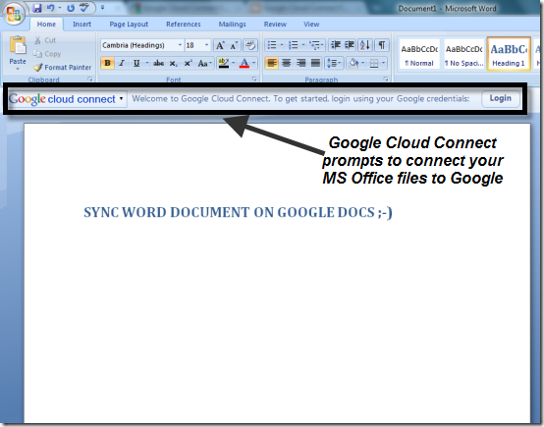Viewport: 544px width, 427px height.
Task: Open the Paragraph dialog launcher
Action: click(x=386, y=80)
